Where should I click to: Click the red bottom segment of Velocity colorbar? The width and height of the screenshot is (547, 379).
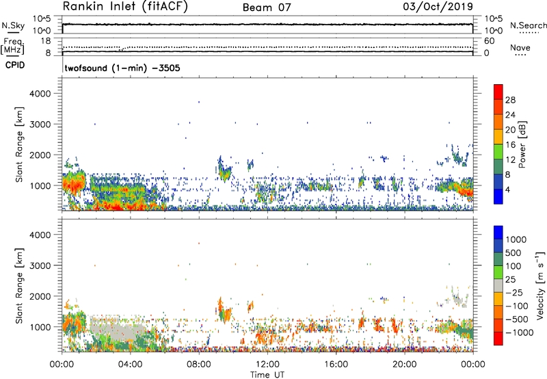coord(498,339)
